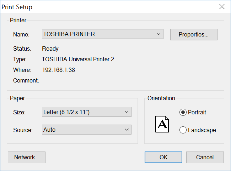Click the Landscape label text
The image size is (231, 171).
coord(202,130)
